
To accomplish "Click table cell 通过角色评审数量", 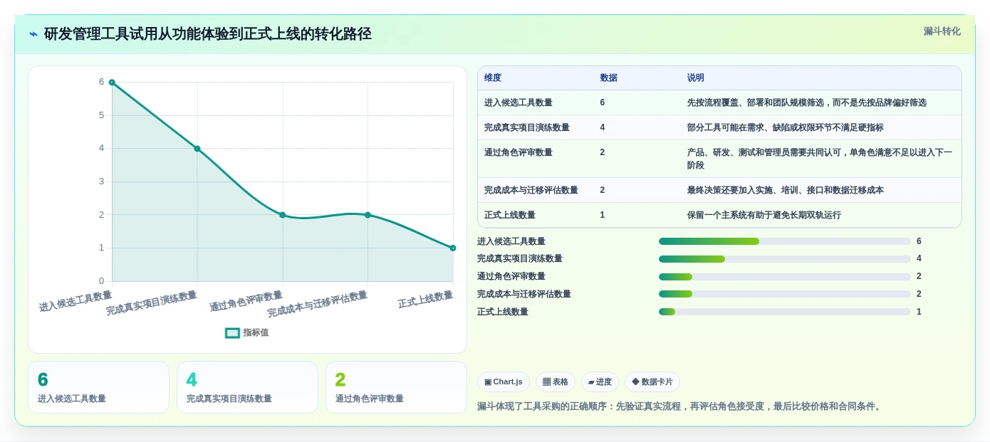I will [519, 152].
